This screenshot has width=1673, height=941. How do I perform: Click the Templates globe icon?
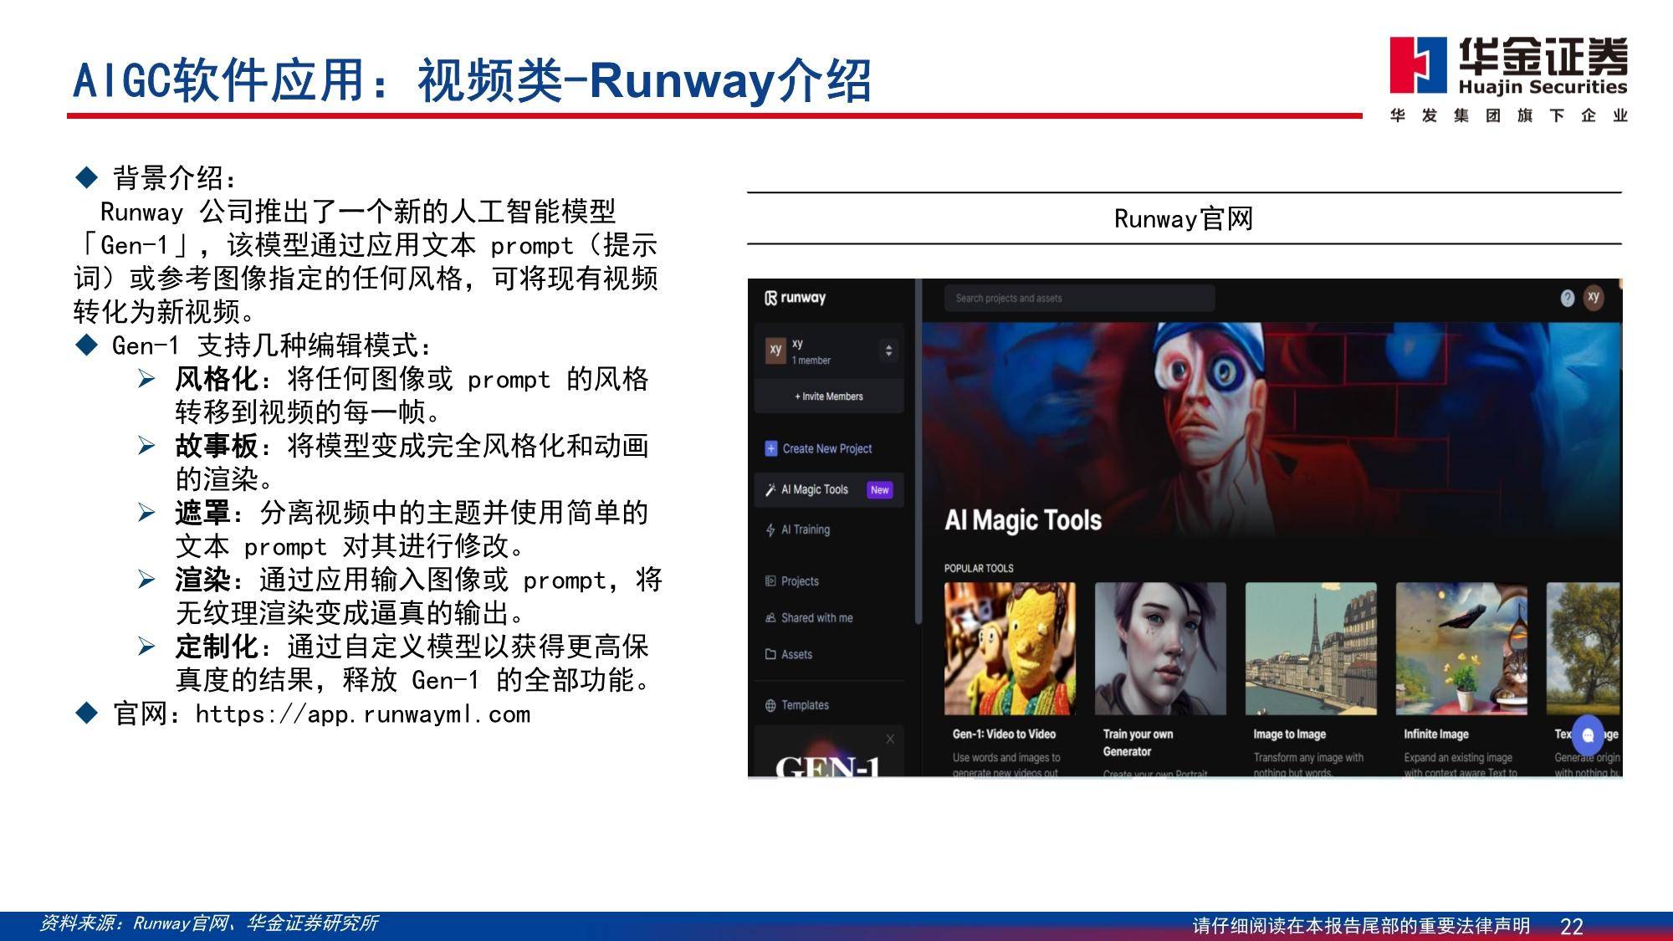pyautogui.click(x=770, y=705)
